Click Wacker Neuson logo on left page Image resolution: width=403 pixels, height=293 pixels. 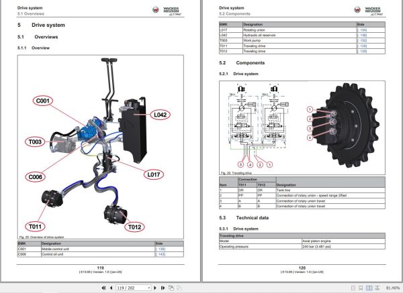(x=167, y=11)
